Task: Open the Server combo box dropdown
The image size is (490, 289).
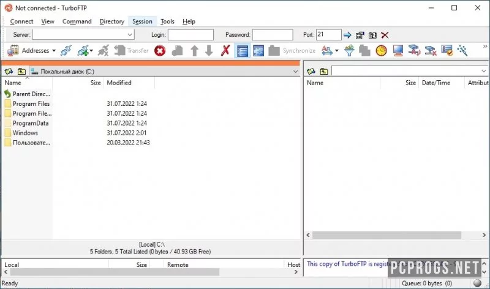Action: [130, 35]
